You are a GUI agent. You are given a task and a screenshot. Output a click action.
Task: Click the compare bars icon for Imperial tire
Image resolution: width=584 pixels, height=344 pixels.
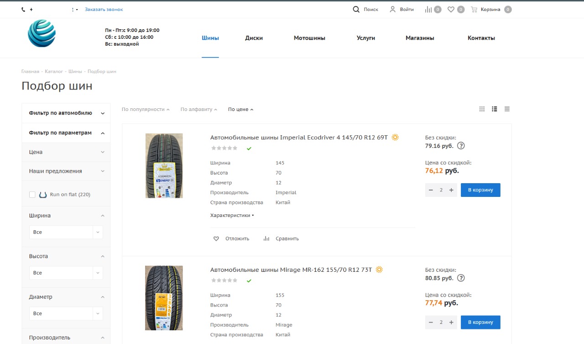[266, 238]
